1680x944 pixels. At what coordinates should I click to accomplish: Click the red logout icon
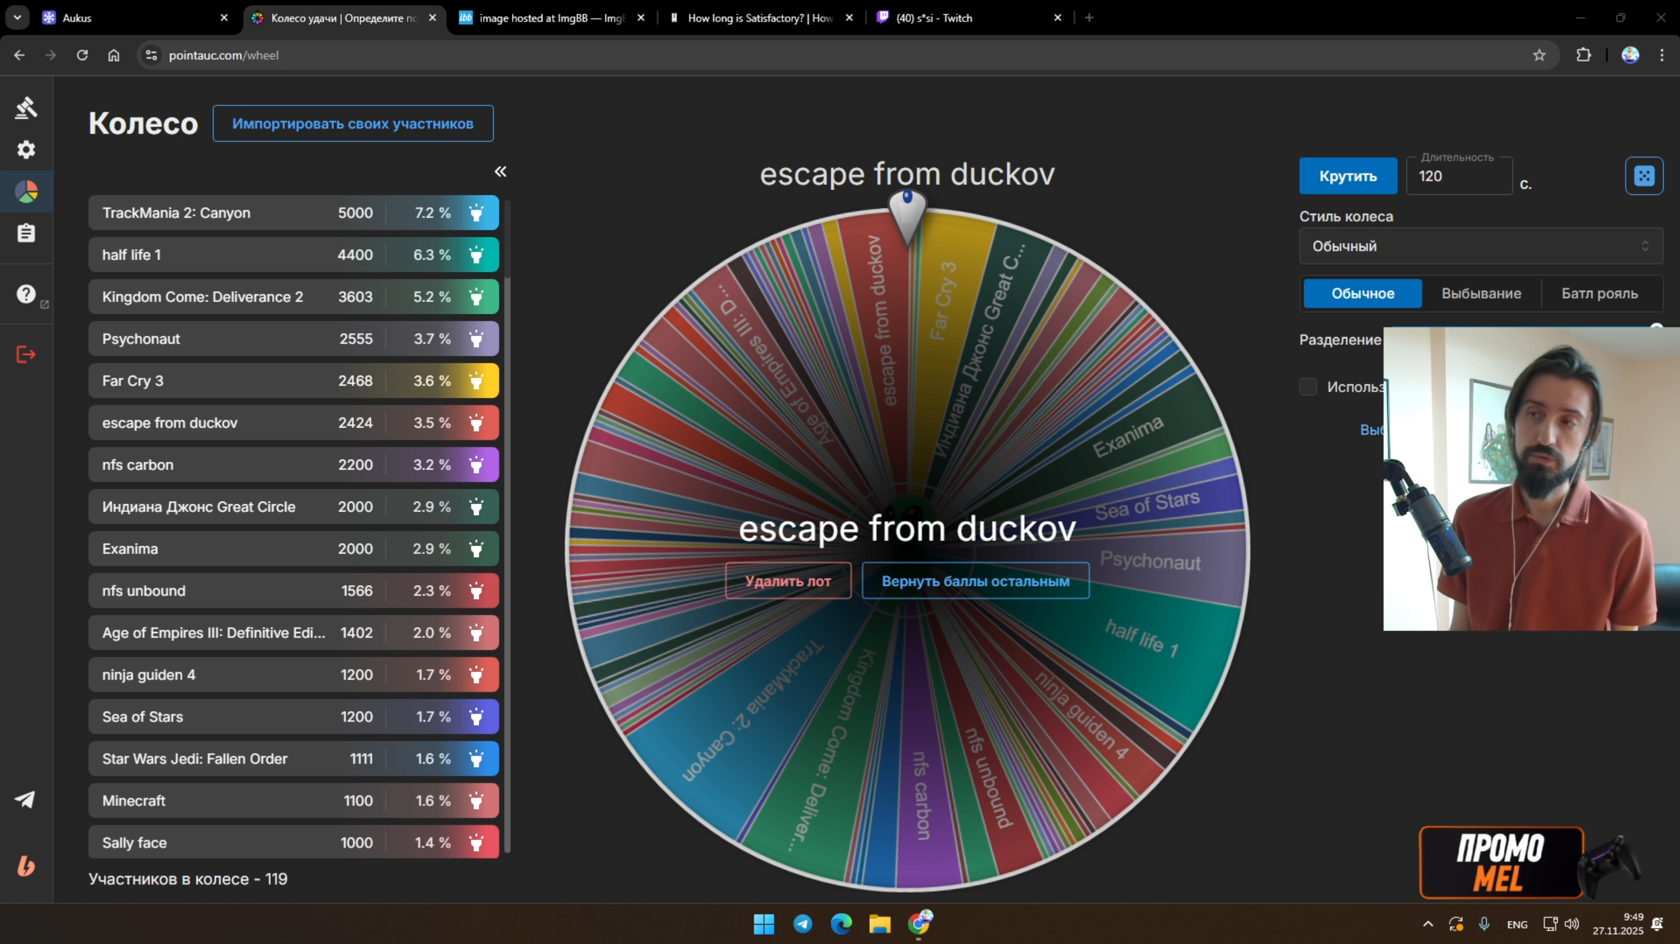point(26,355)
